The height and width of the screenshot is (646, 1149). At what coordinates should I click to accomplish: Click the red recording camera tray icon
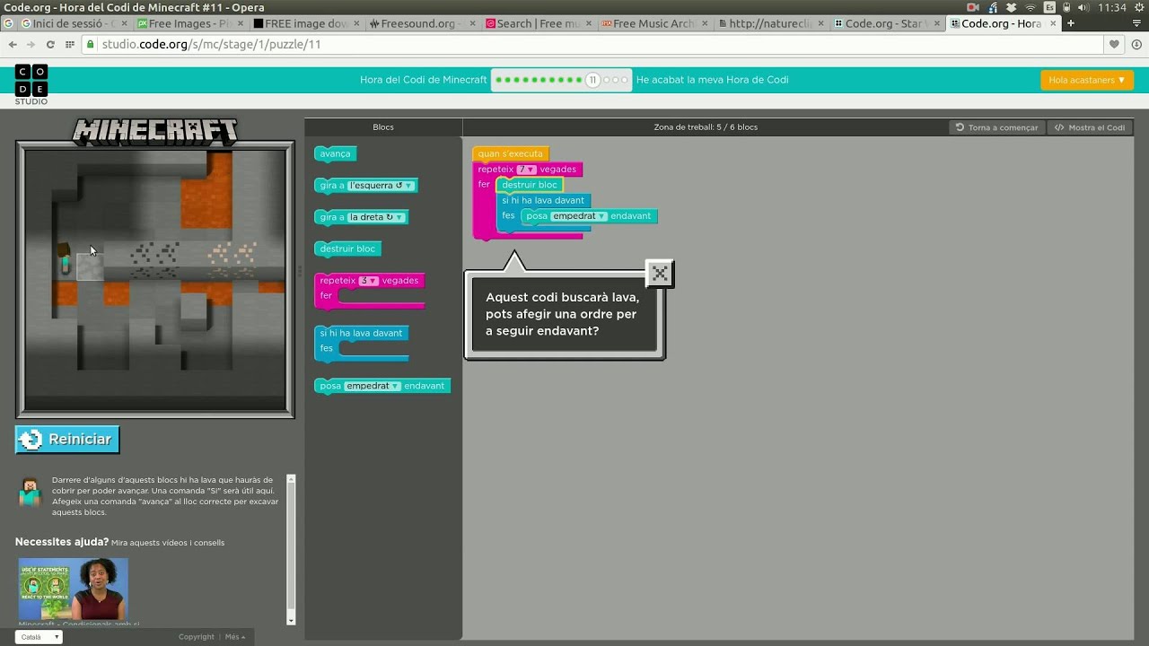pyautogui.click(x=973, y=7)
